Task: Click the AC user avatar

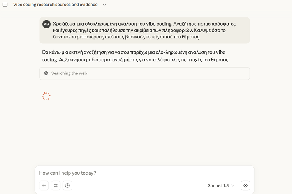Action: point(46,24)
